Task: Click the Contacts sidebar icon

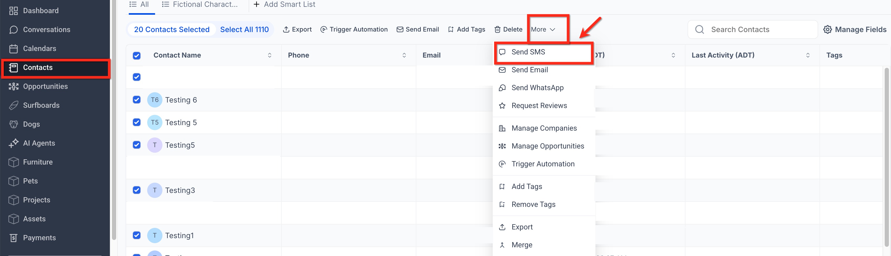Action: [x=13, y=68]
